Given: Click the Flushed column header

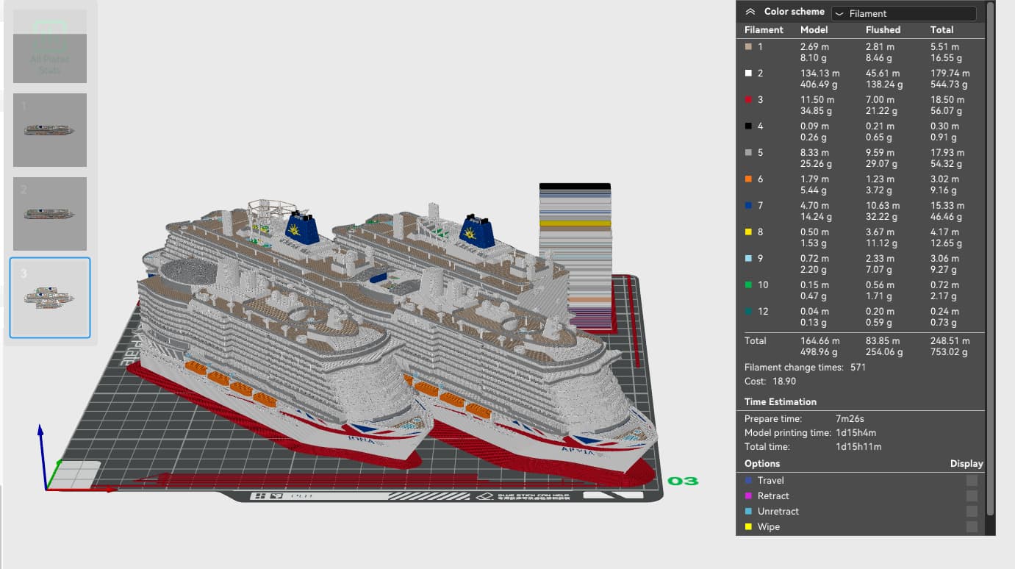Looking at the screenshot, I should pos(883,29).
